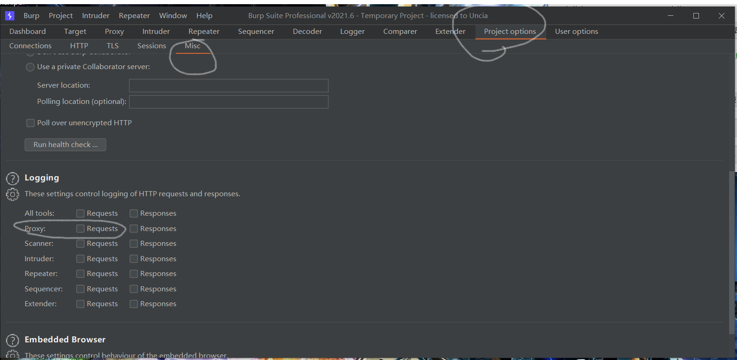Switch to the Extender tab

(450, 32)
